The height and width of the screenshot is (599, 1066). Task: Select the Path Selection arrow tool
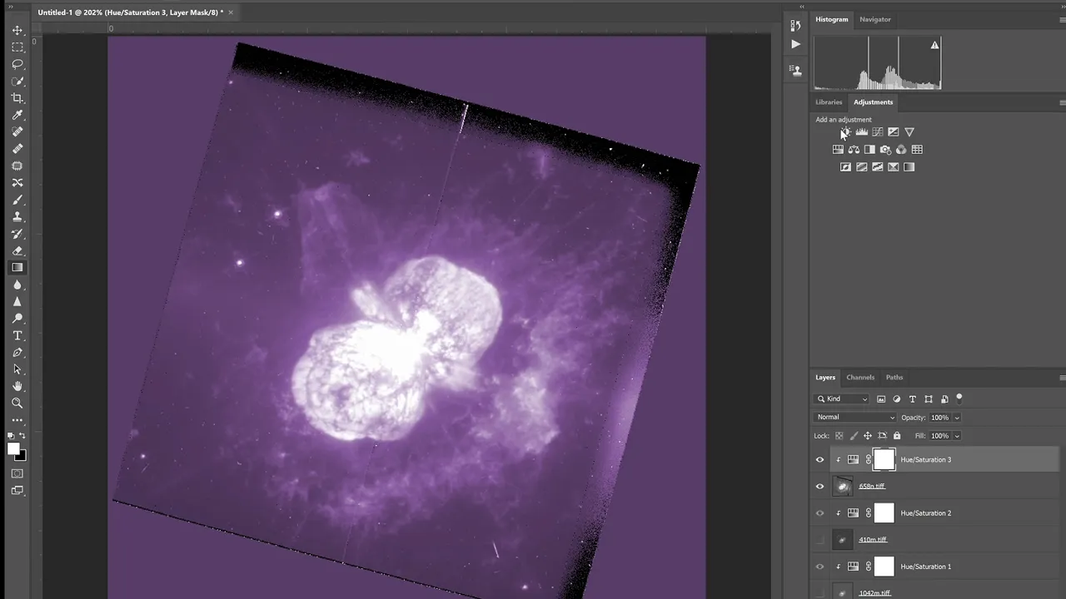(17, 369)
